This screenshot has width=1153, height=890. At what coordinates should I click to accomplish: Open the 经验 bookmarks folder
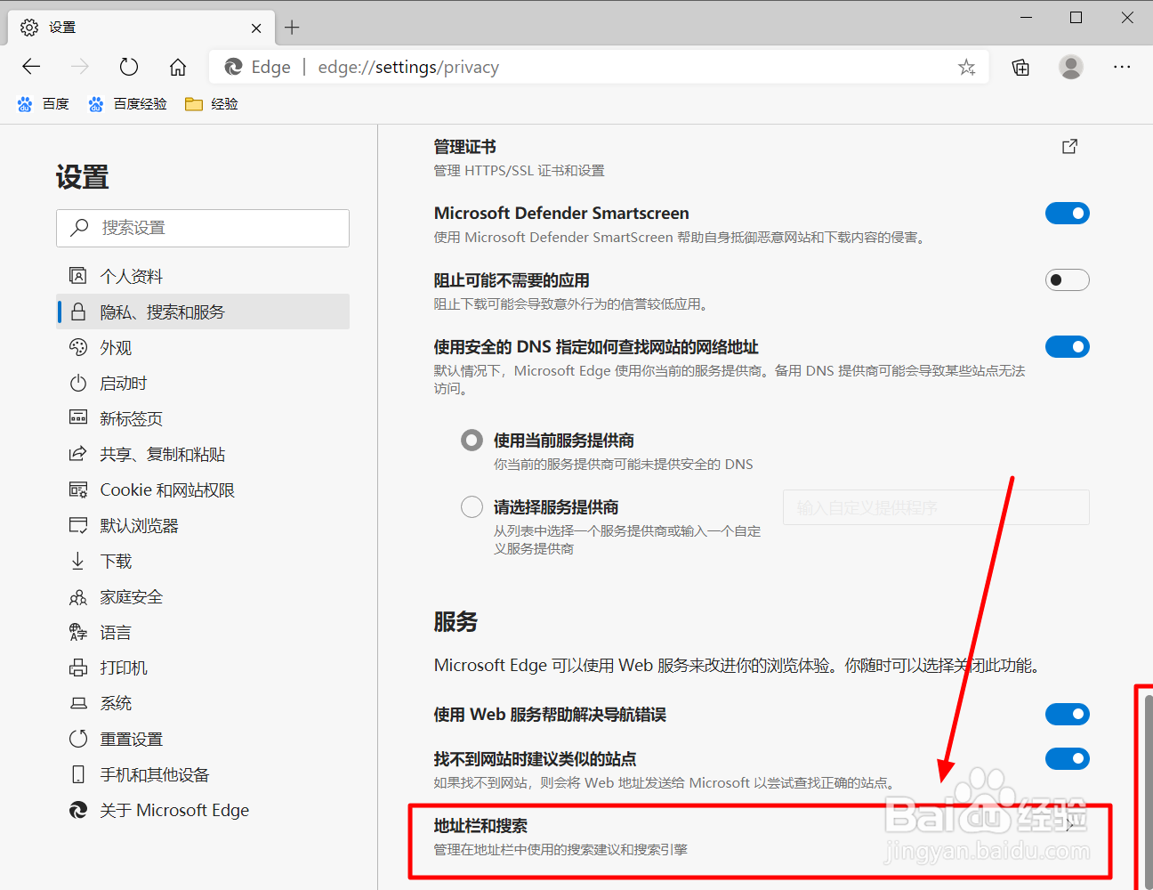coord(211,103)
